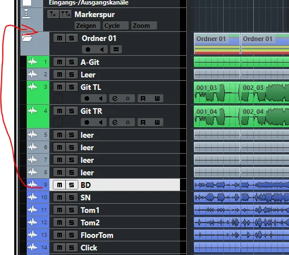Select the Click track name
Screen dimensions: 289x255
[x=89, y=248]
